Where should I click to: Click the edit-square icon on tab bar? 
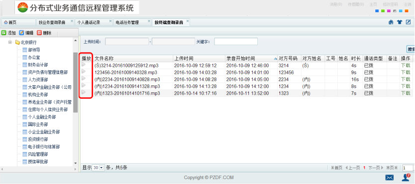click(408, 22)
